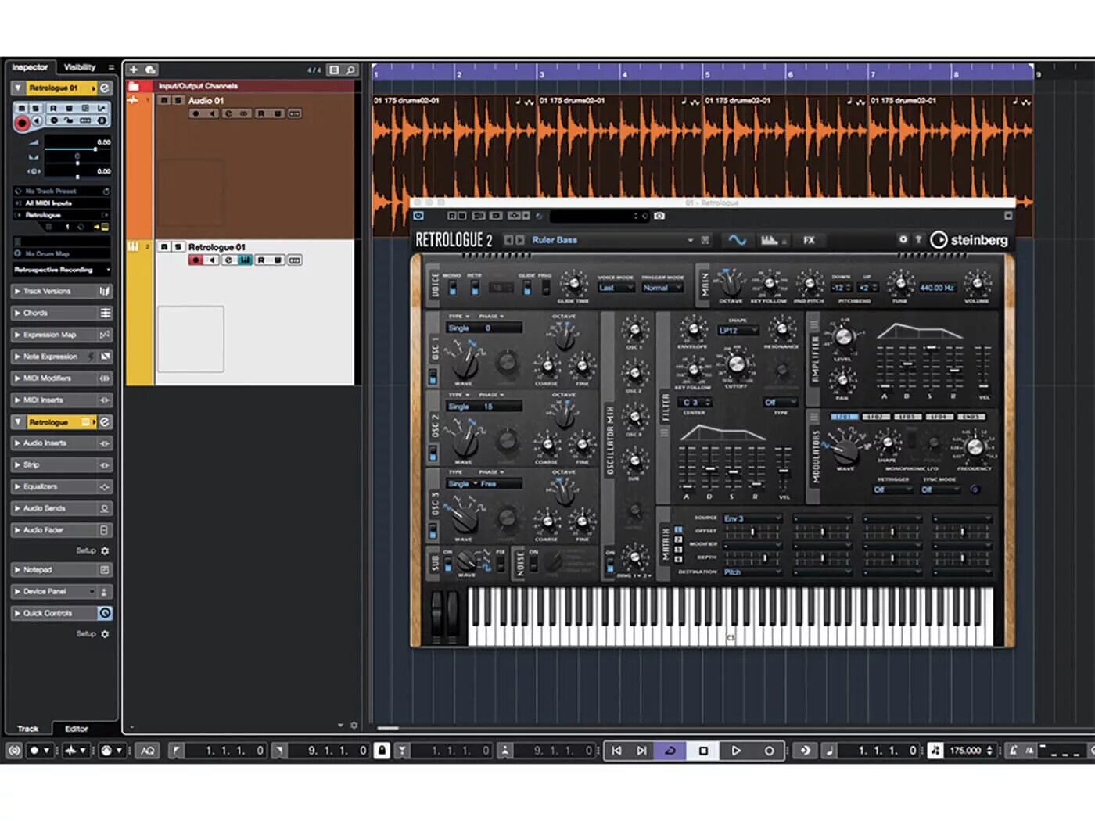Screen dimensions: 1095x821
Task: Toggle record enable on Retrologue 01 track
Action: [196, 260]
